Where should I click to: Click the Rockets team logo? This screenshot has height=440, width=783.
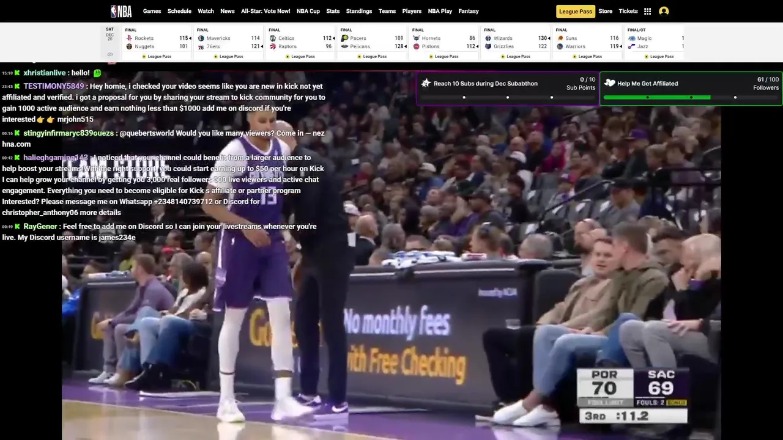(129, 38)
